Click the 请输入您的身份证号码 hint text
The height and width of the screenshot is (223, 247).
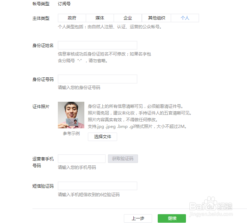79,87
